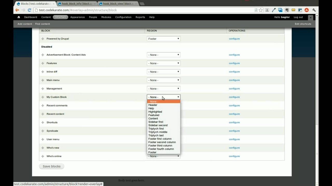The image size is (332, 186).
Task: Click the Add content shortcut
Action: 25,24
